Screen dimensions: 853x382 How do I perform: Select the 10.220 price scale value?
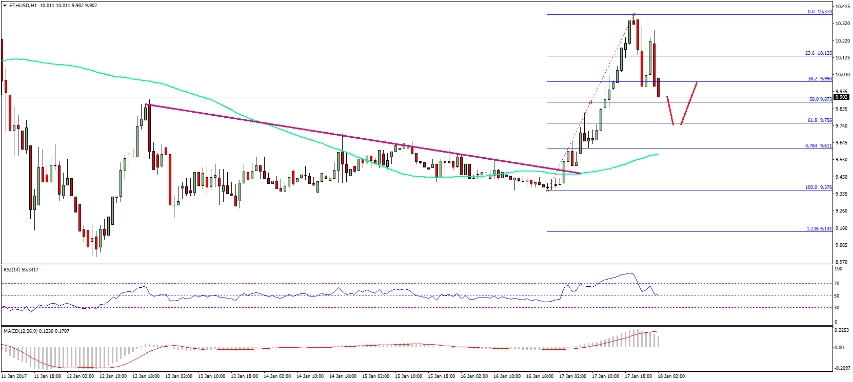point(843,41)
